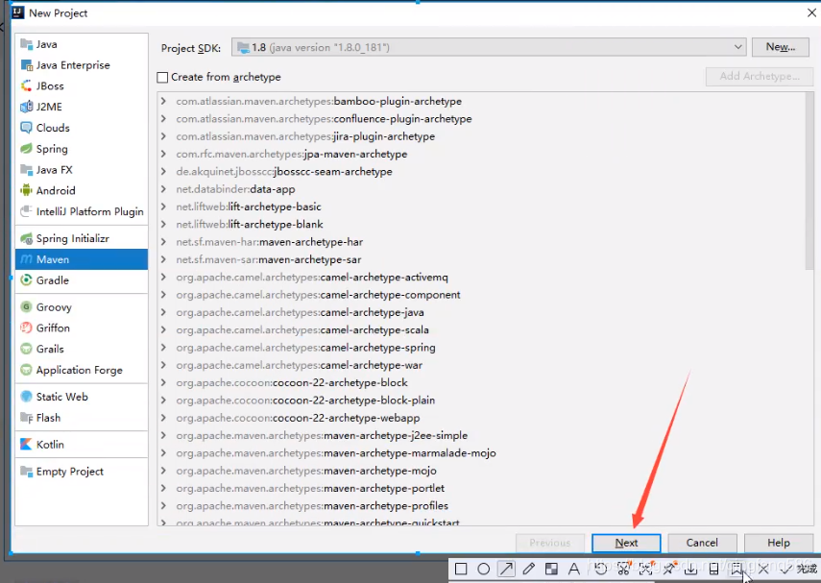Select the rectangle annotation tool
Image resolution: width=821 pixels, height=583 pixels.
click(x=461, y=569)
